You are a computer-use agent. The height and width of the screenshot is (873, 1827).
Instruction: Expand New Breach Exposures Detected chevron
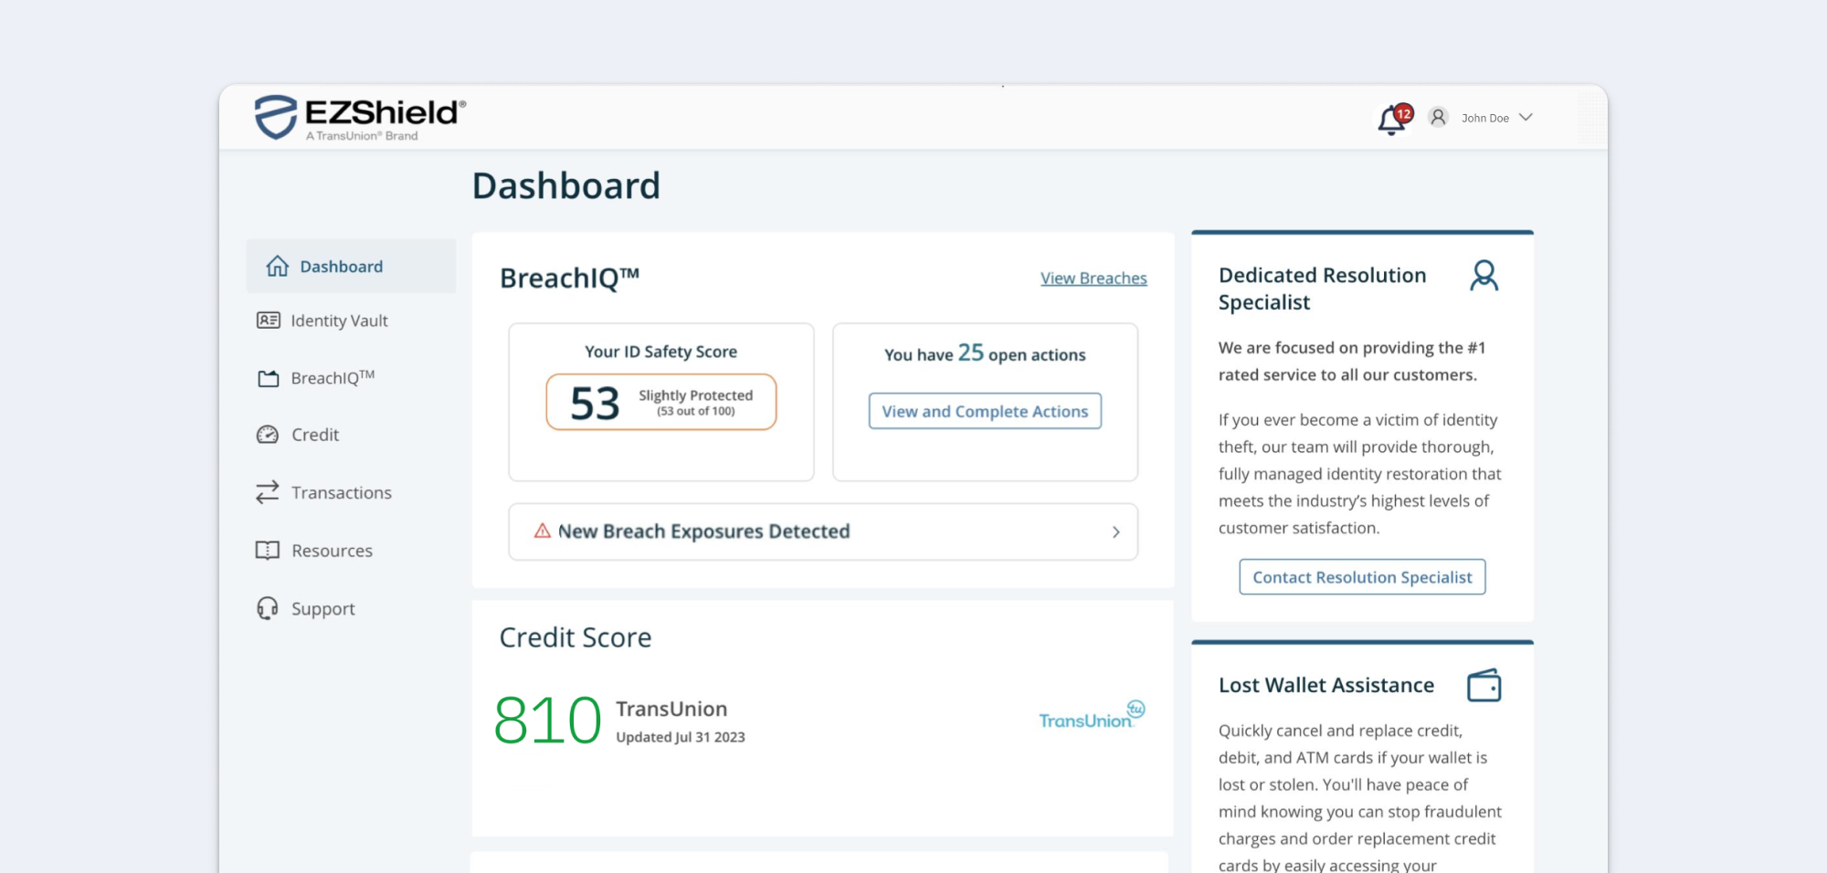(1116, 531)
